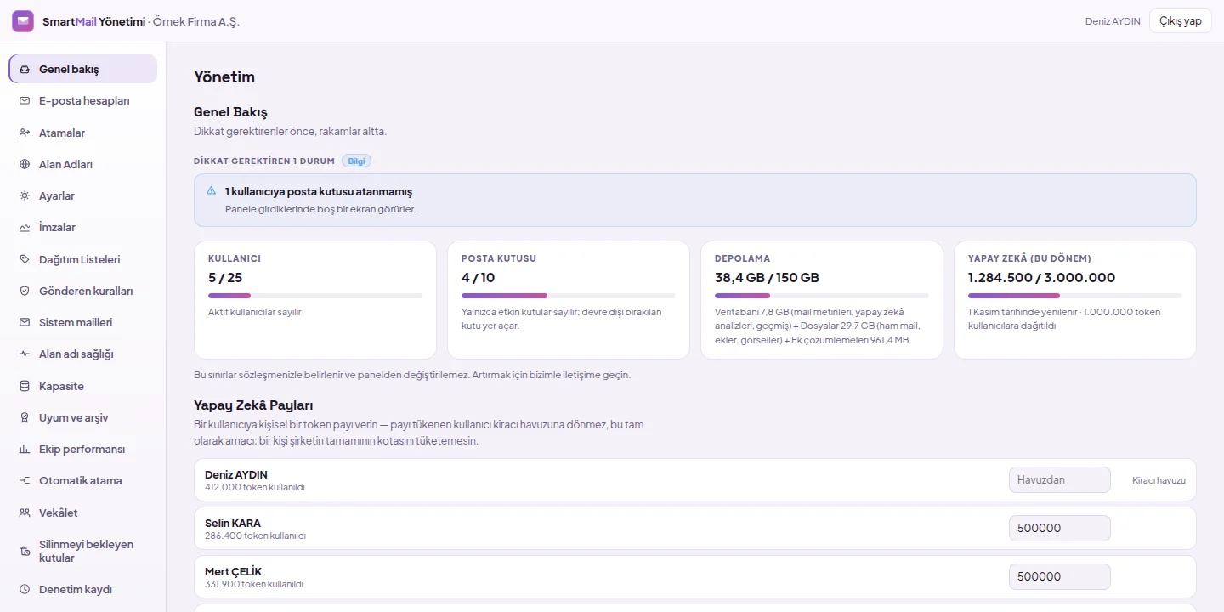
Task: Go to the Genel bakış section
Action: 83,69
